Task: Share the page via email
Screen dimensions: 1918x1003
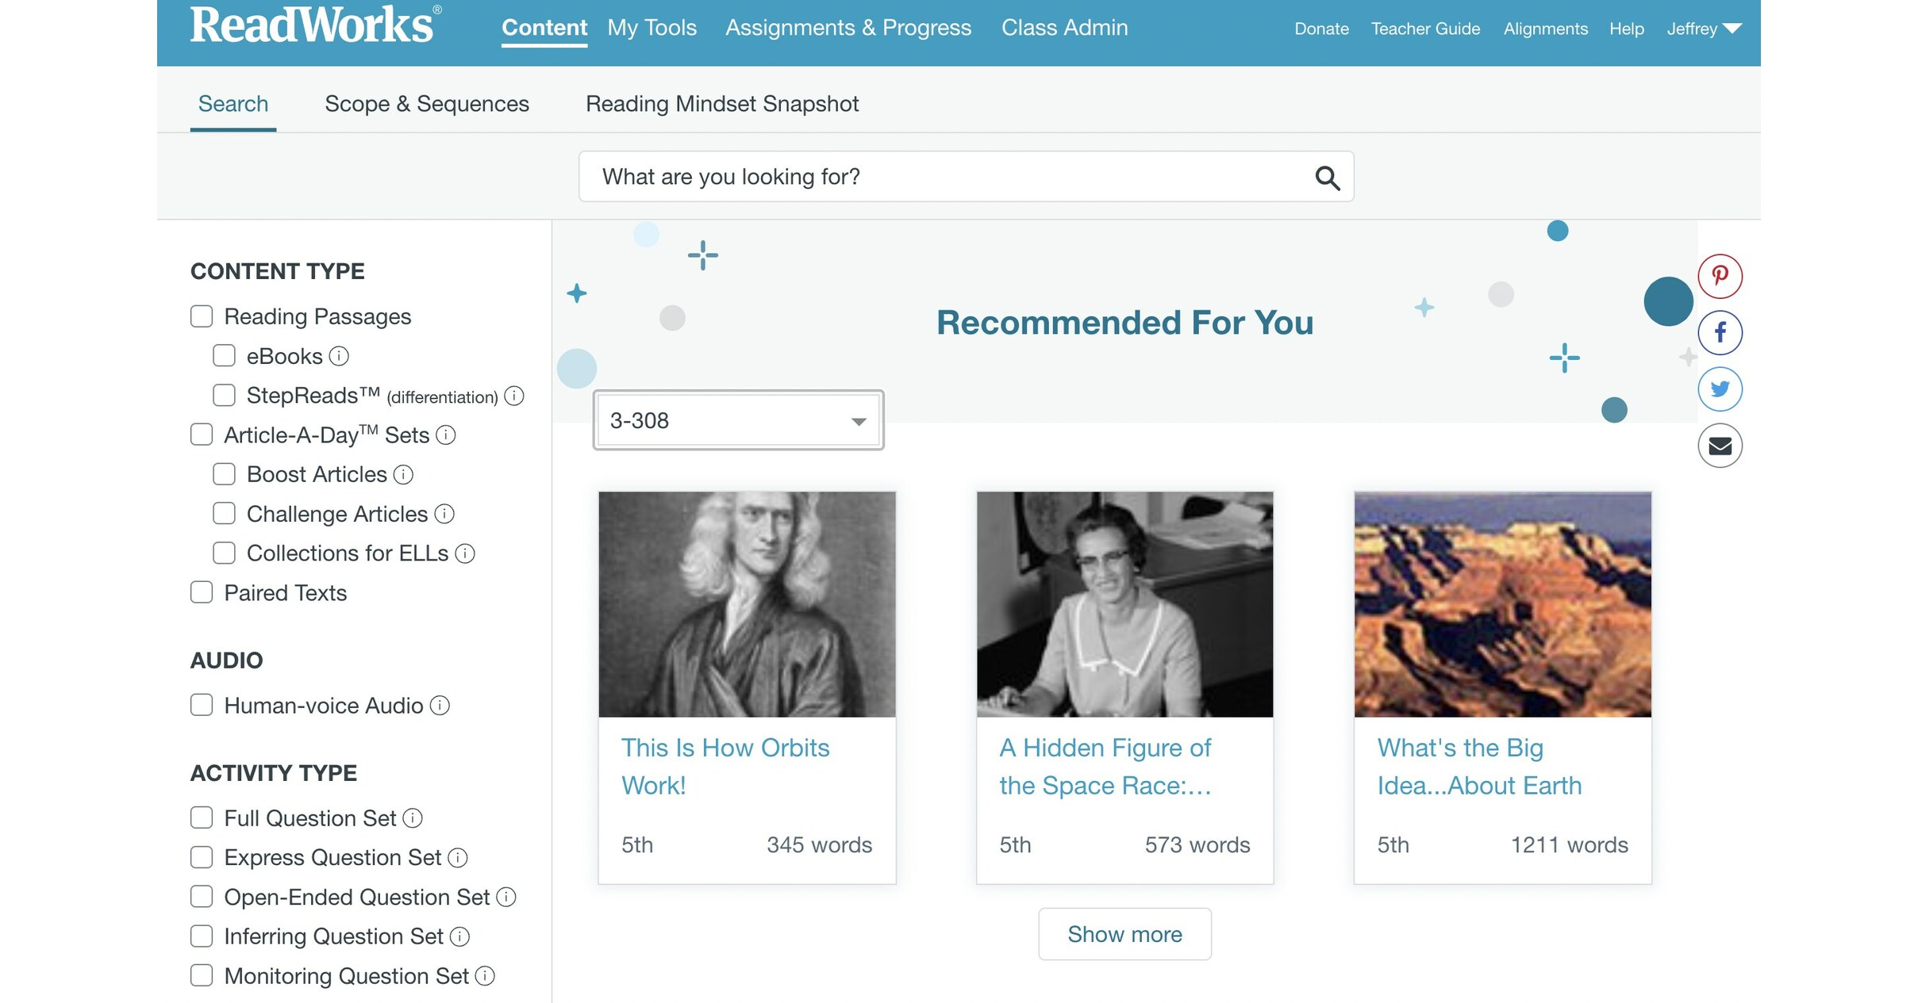Action: tap(1720, 445)
